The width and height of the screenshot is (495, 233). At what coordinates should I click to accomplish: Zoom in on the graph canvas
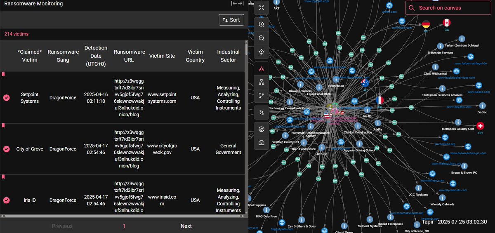(261, 24)
